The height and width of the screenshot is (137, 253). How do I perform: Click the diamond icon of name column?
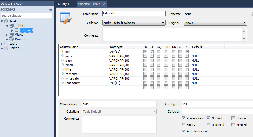(63, 56)
